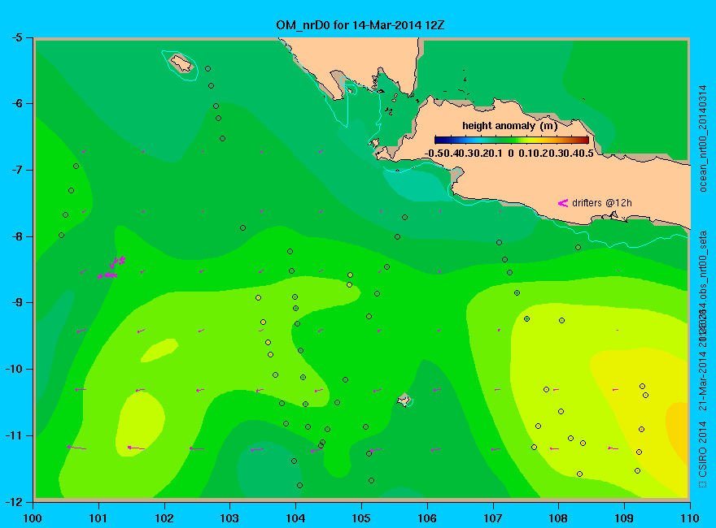Select the longitude tick label 107

(x=493, y=518)
